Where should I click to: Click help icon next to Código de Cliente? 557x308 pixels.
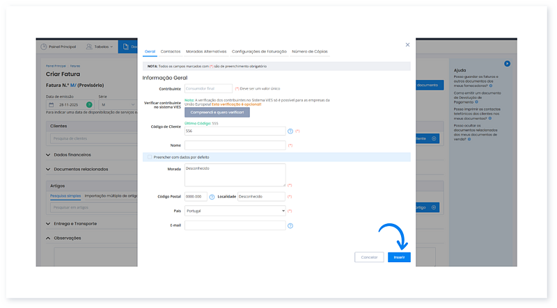tap(290, 131)
